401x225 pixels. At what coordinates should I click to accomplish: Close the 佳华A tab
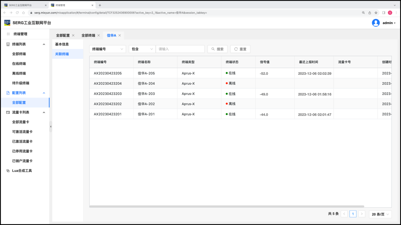pos(120,36)
